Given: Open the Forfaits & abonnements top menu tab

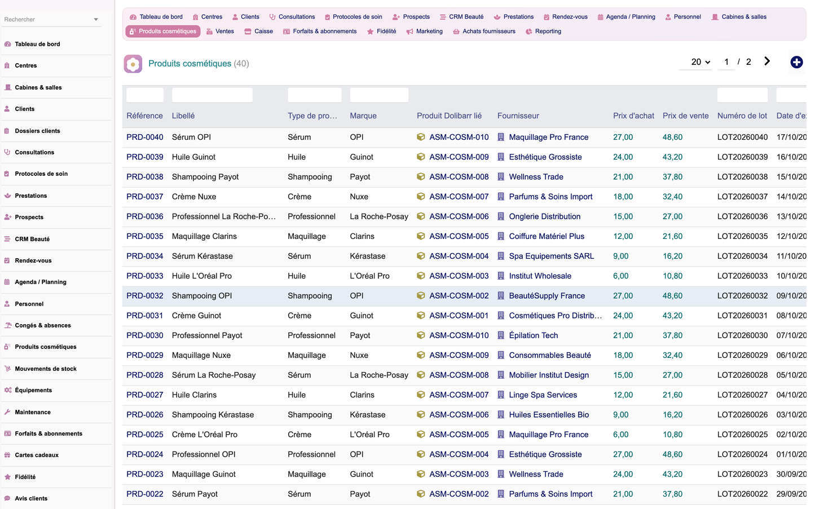Looking at the screenshot, I should click(320, 32).
